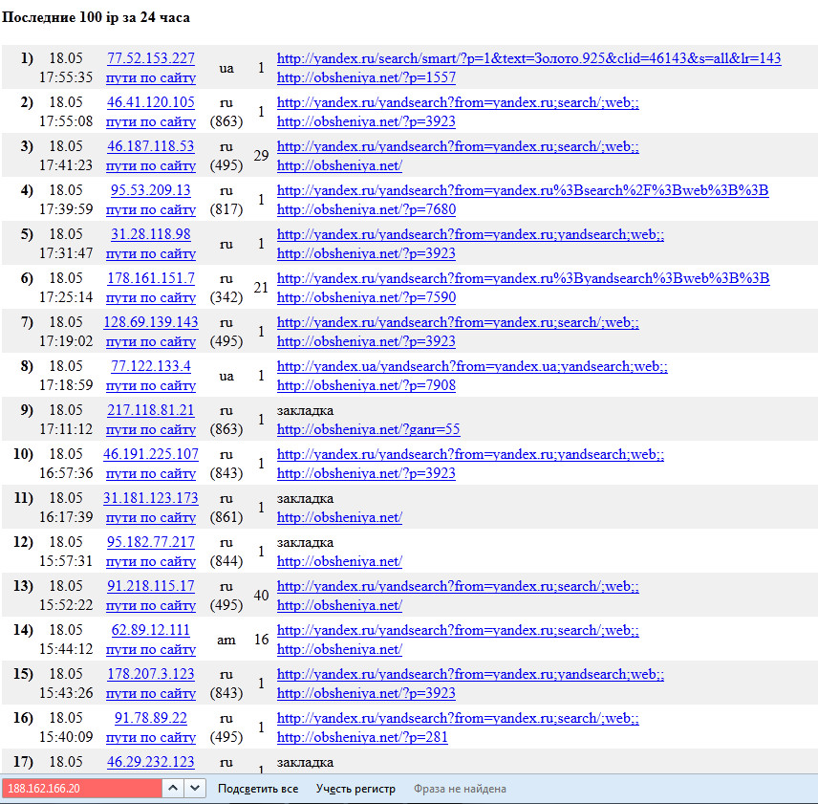
Task: Open obsheniya.net/?p=7908 link
Action: coord(366,385)
